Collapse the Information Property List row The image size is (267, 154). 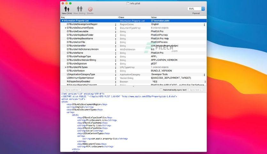pos(63,21)
